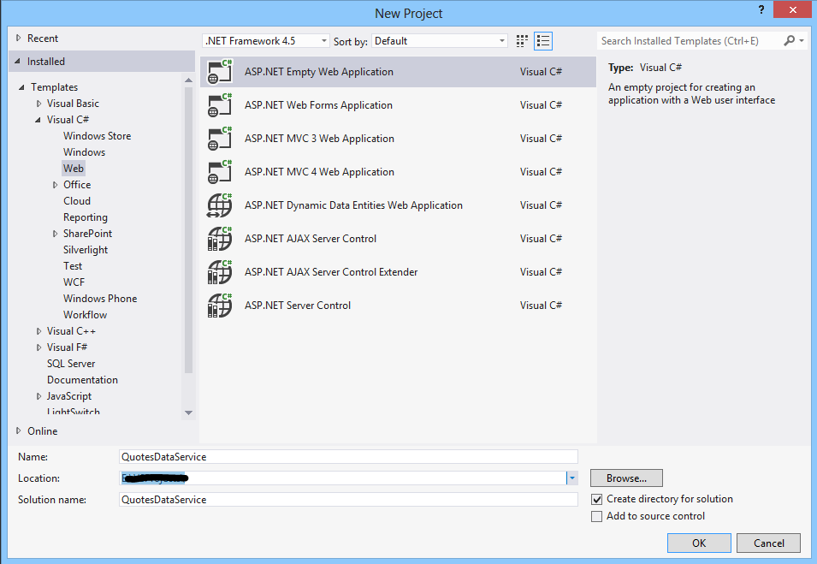Expand the Recent section
817x564 pixels.
18,38
